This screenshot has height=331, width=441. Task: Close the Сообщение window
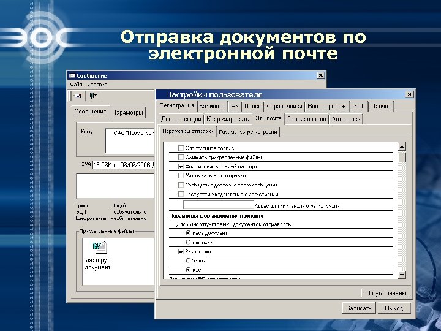(320, 75)
